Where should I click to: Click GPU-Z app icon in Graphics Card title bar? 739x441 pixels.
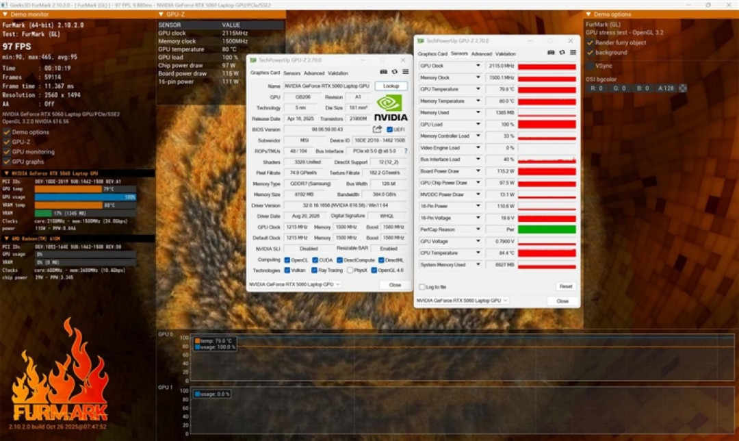(x=253, y=60)
